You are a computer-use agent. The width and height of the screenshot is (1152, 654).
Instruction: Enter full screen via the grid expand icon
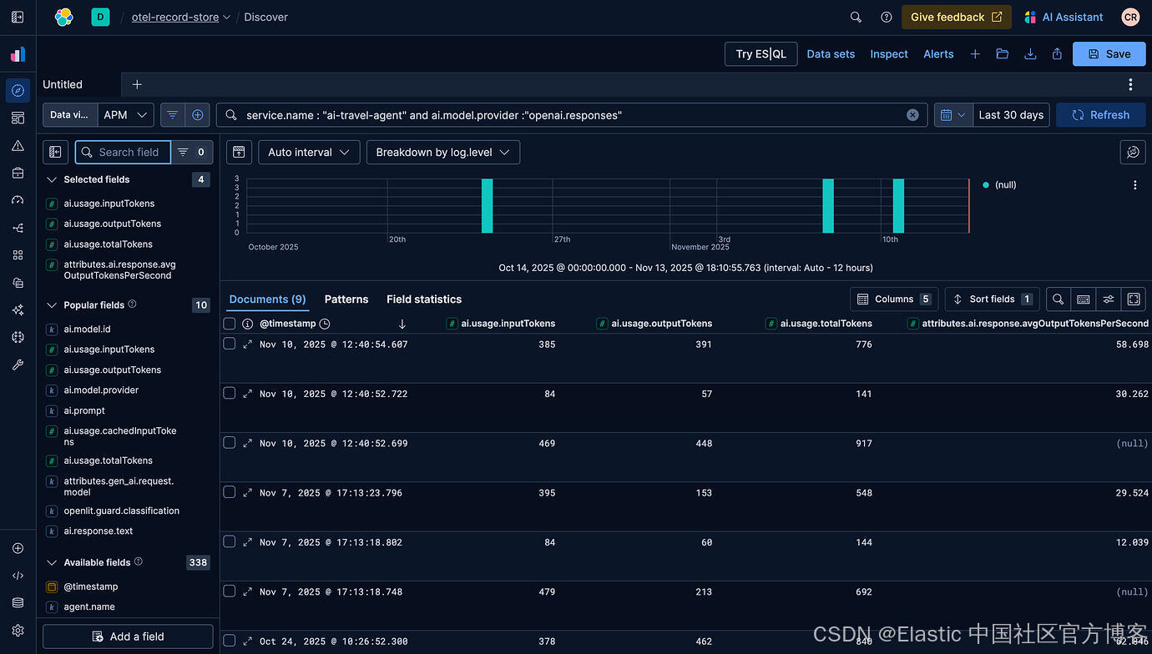click(1134, 299)
